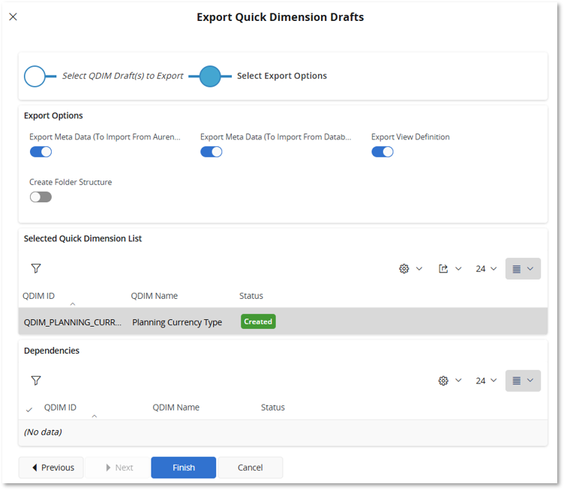The image size is (564, 490).
Task: Click Select QDIM Draft(s) to Export step label
Action: pyautogui.click(x=123, y=76)
